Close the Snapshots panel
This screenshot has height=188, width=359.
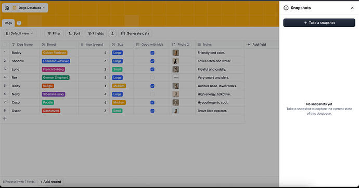[352, 8]
